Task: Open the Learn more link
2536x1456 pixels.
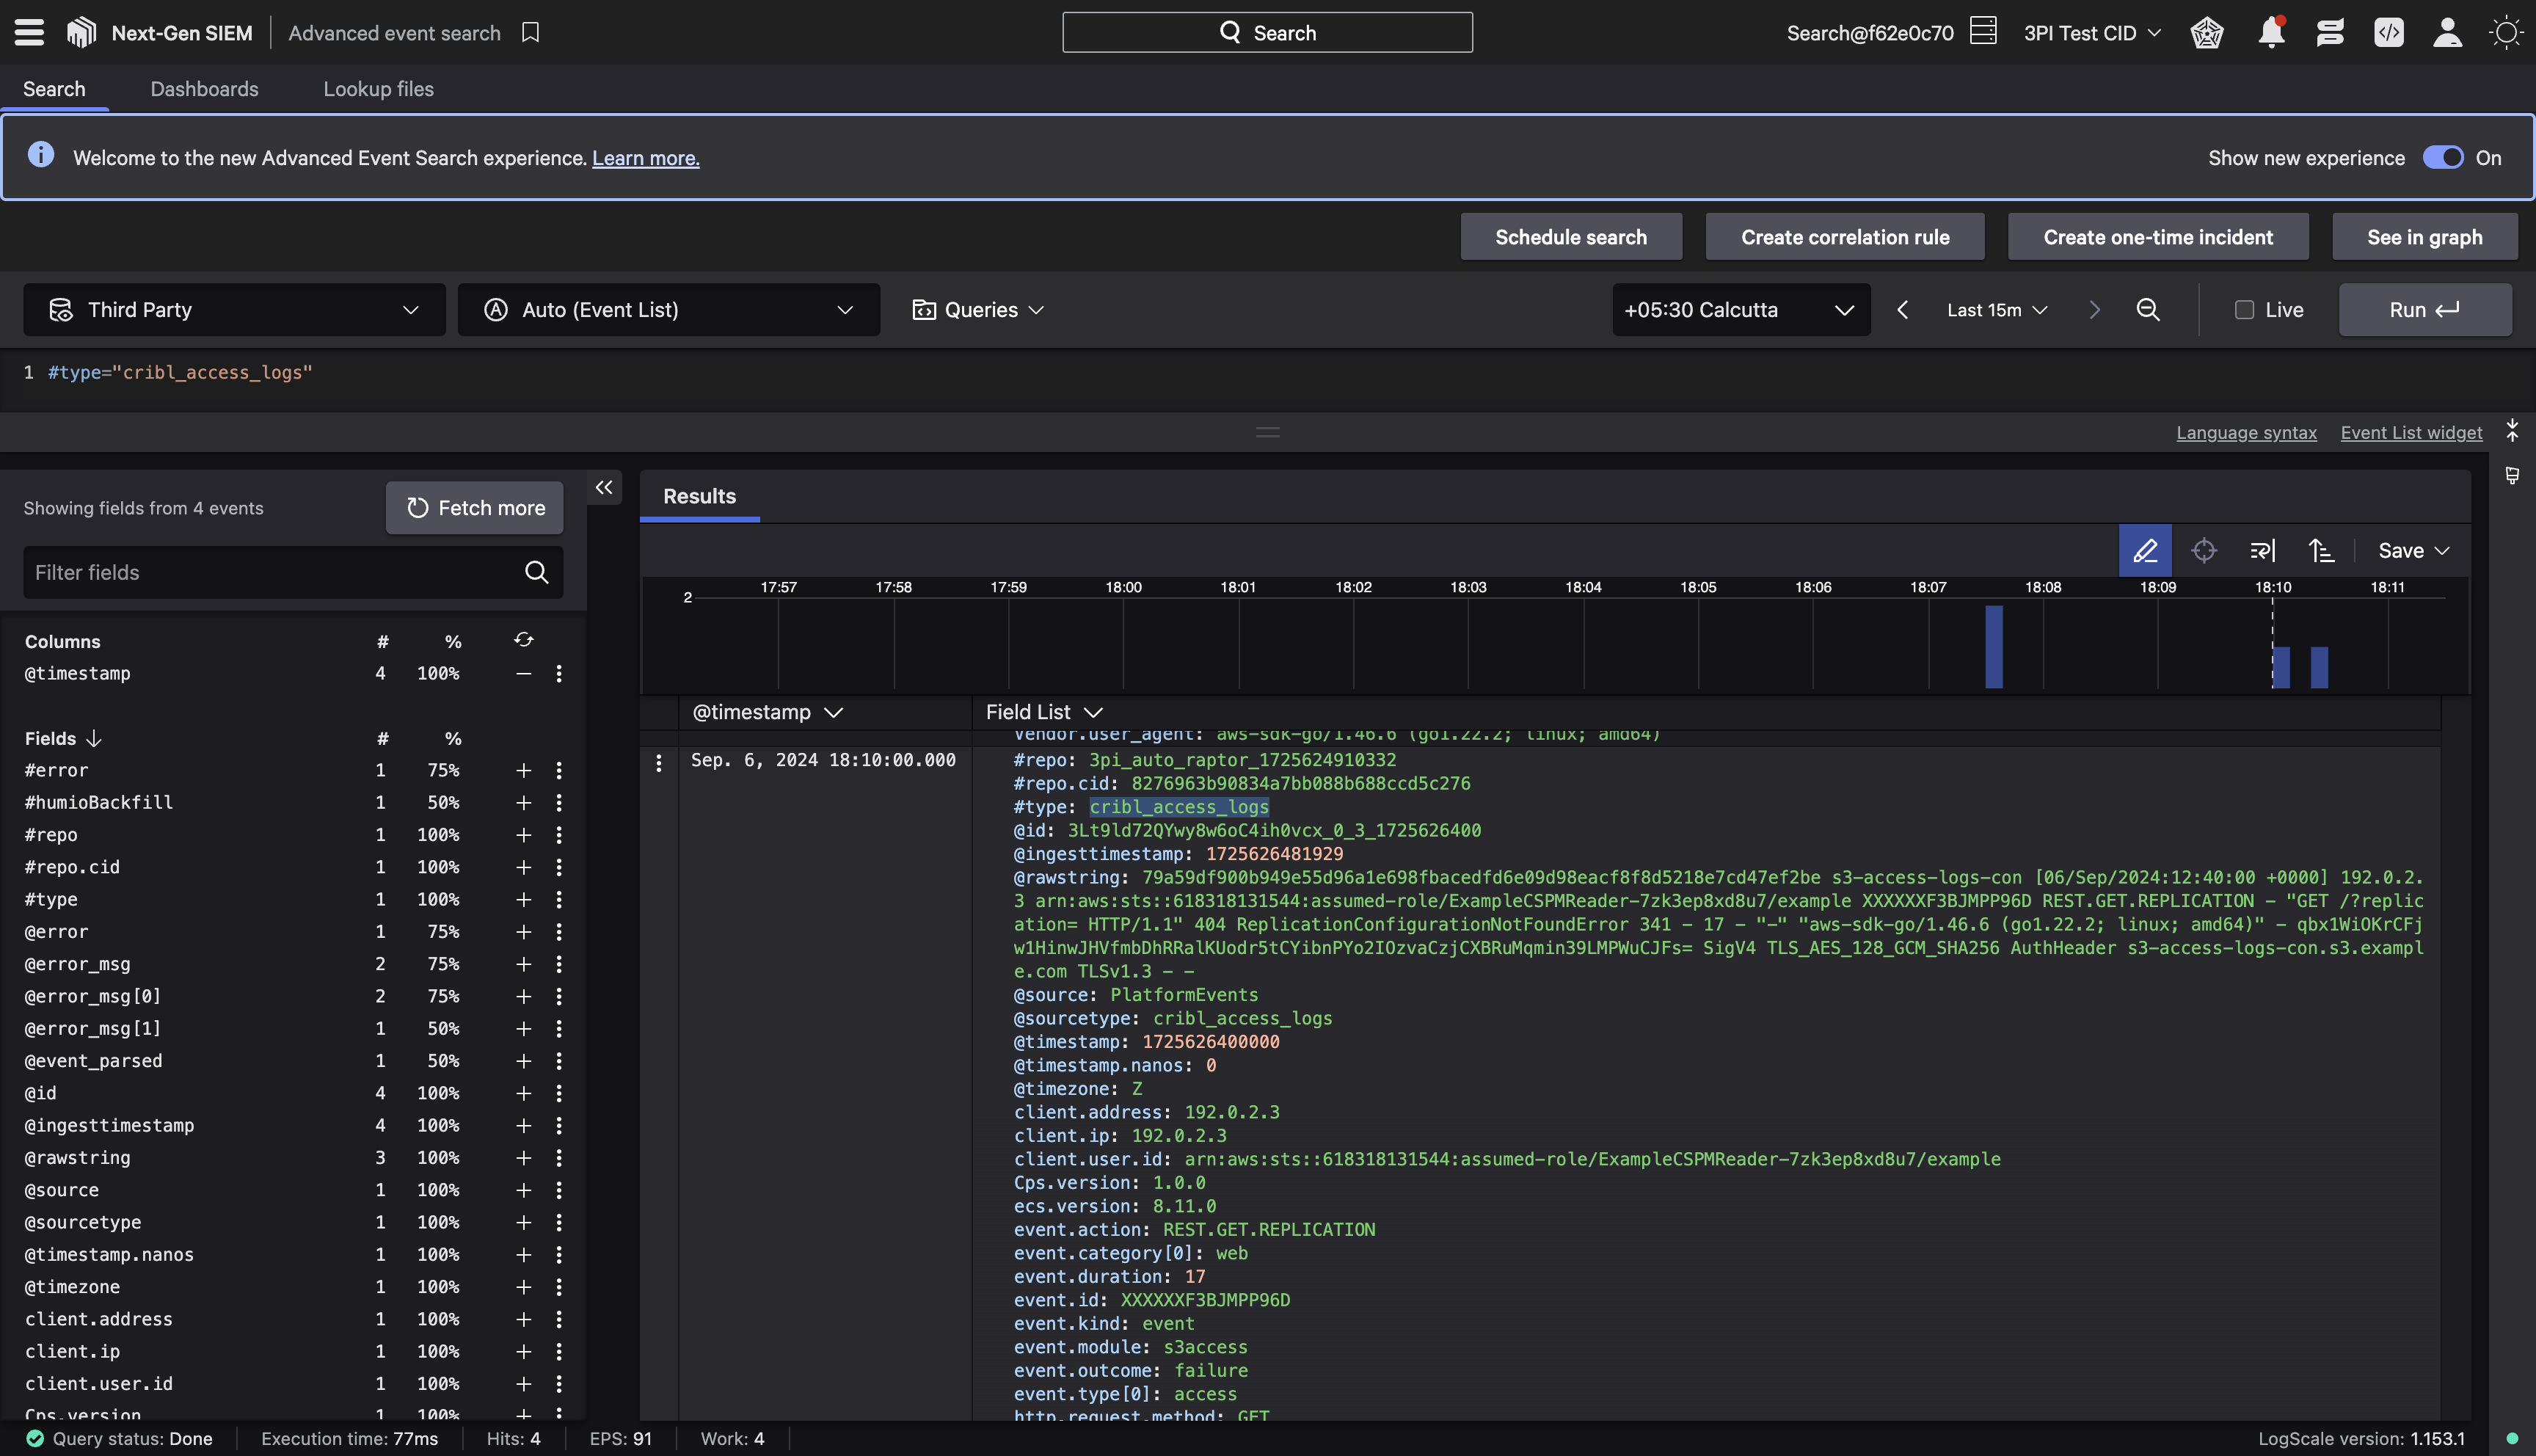Action: [646, 158]
